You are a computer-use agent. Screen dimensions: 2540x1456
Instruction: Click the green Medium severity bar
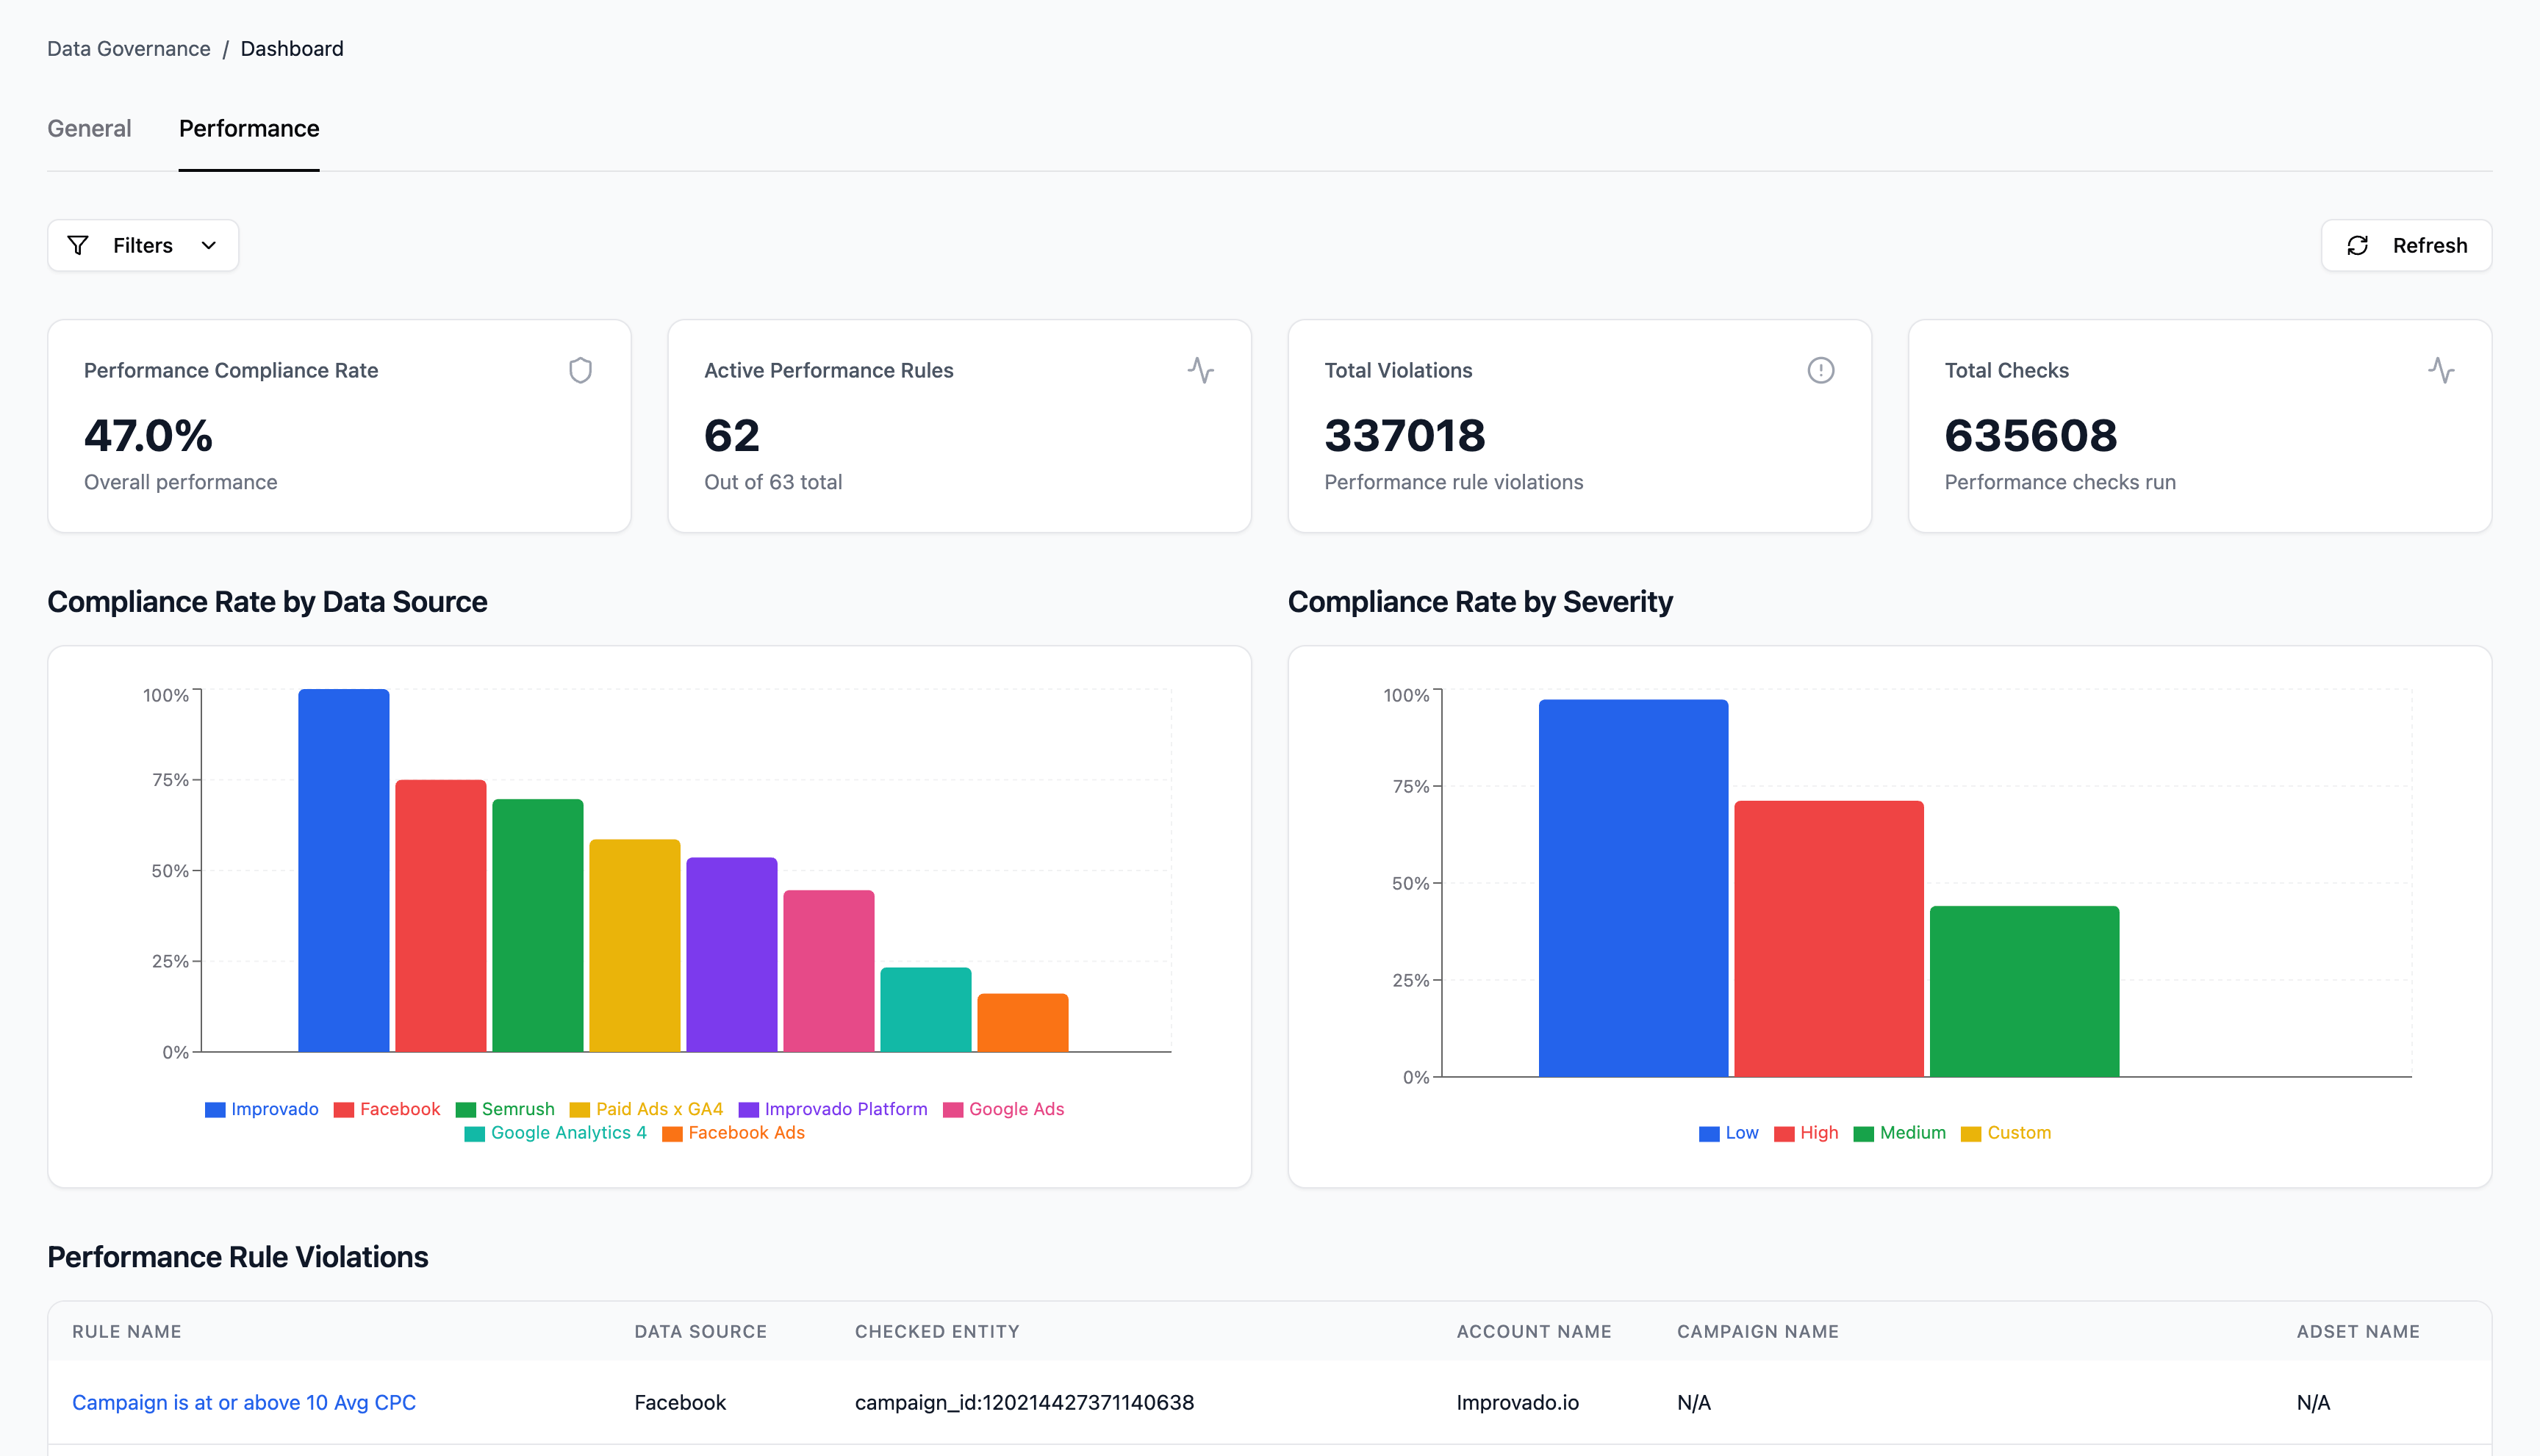(2024, 990)
